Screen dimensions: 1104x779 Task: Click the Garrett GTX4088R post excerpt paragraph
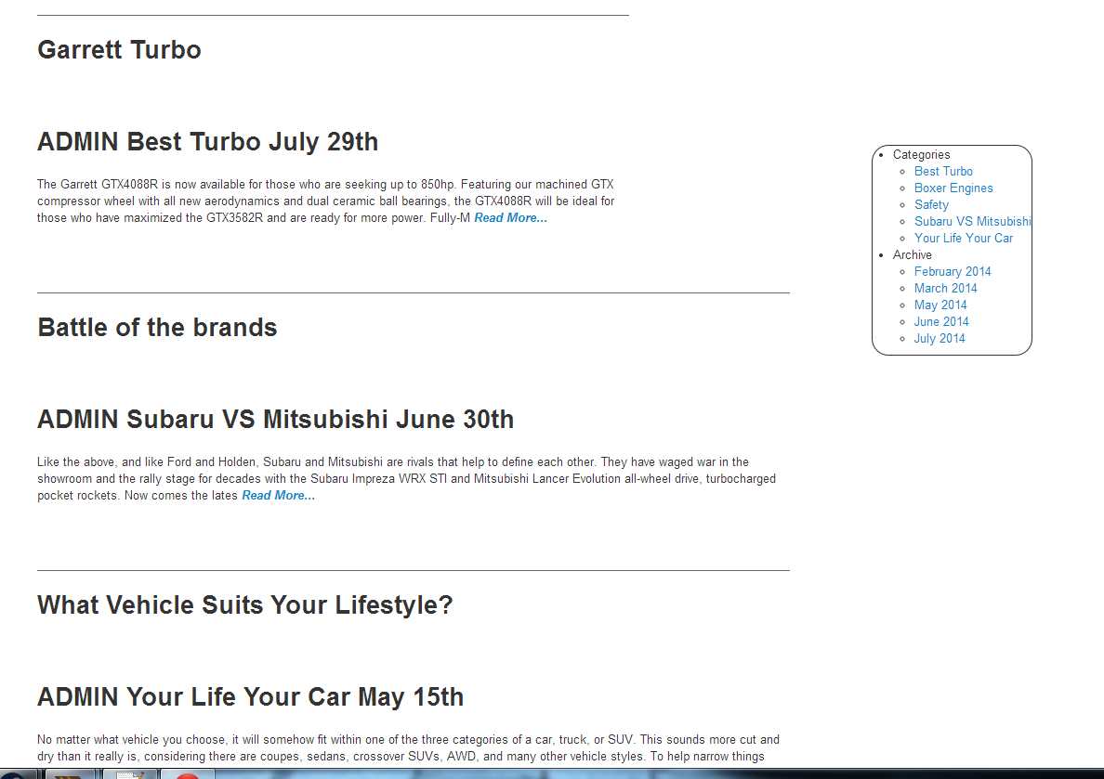[326, 201]
